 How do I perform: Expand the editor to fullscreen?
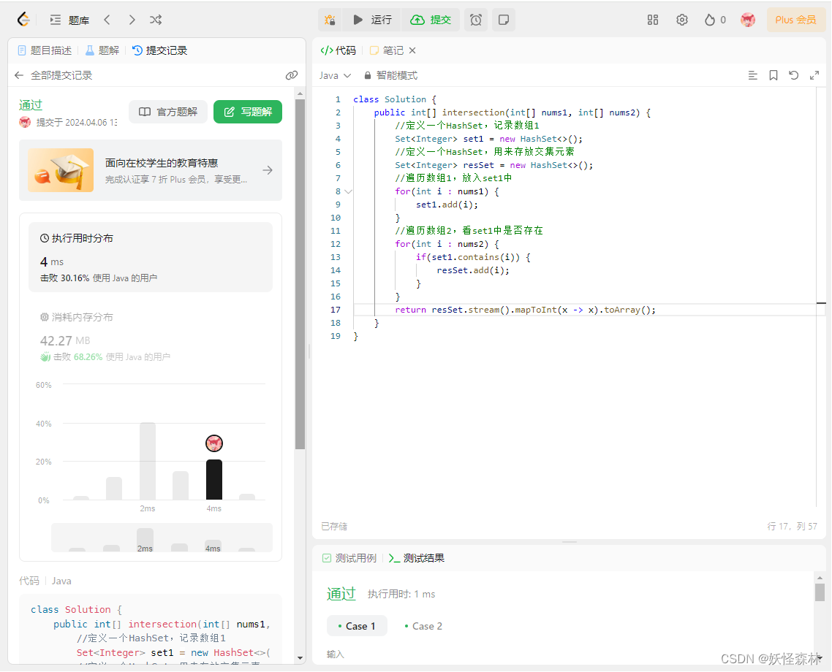click(x=814, y=76)
